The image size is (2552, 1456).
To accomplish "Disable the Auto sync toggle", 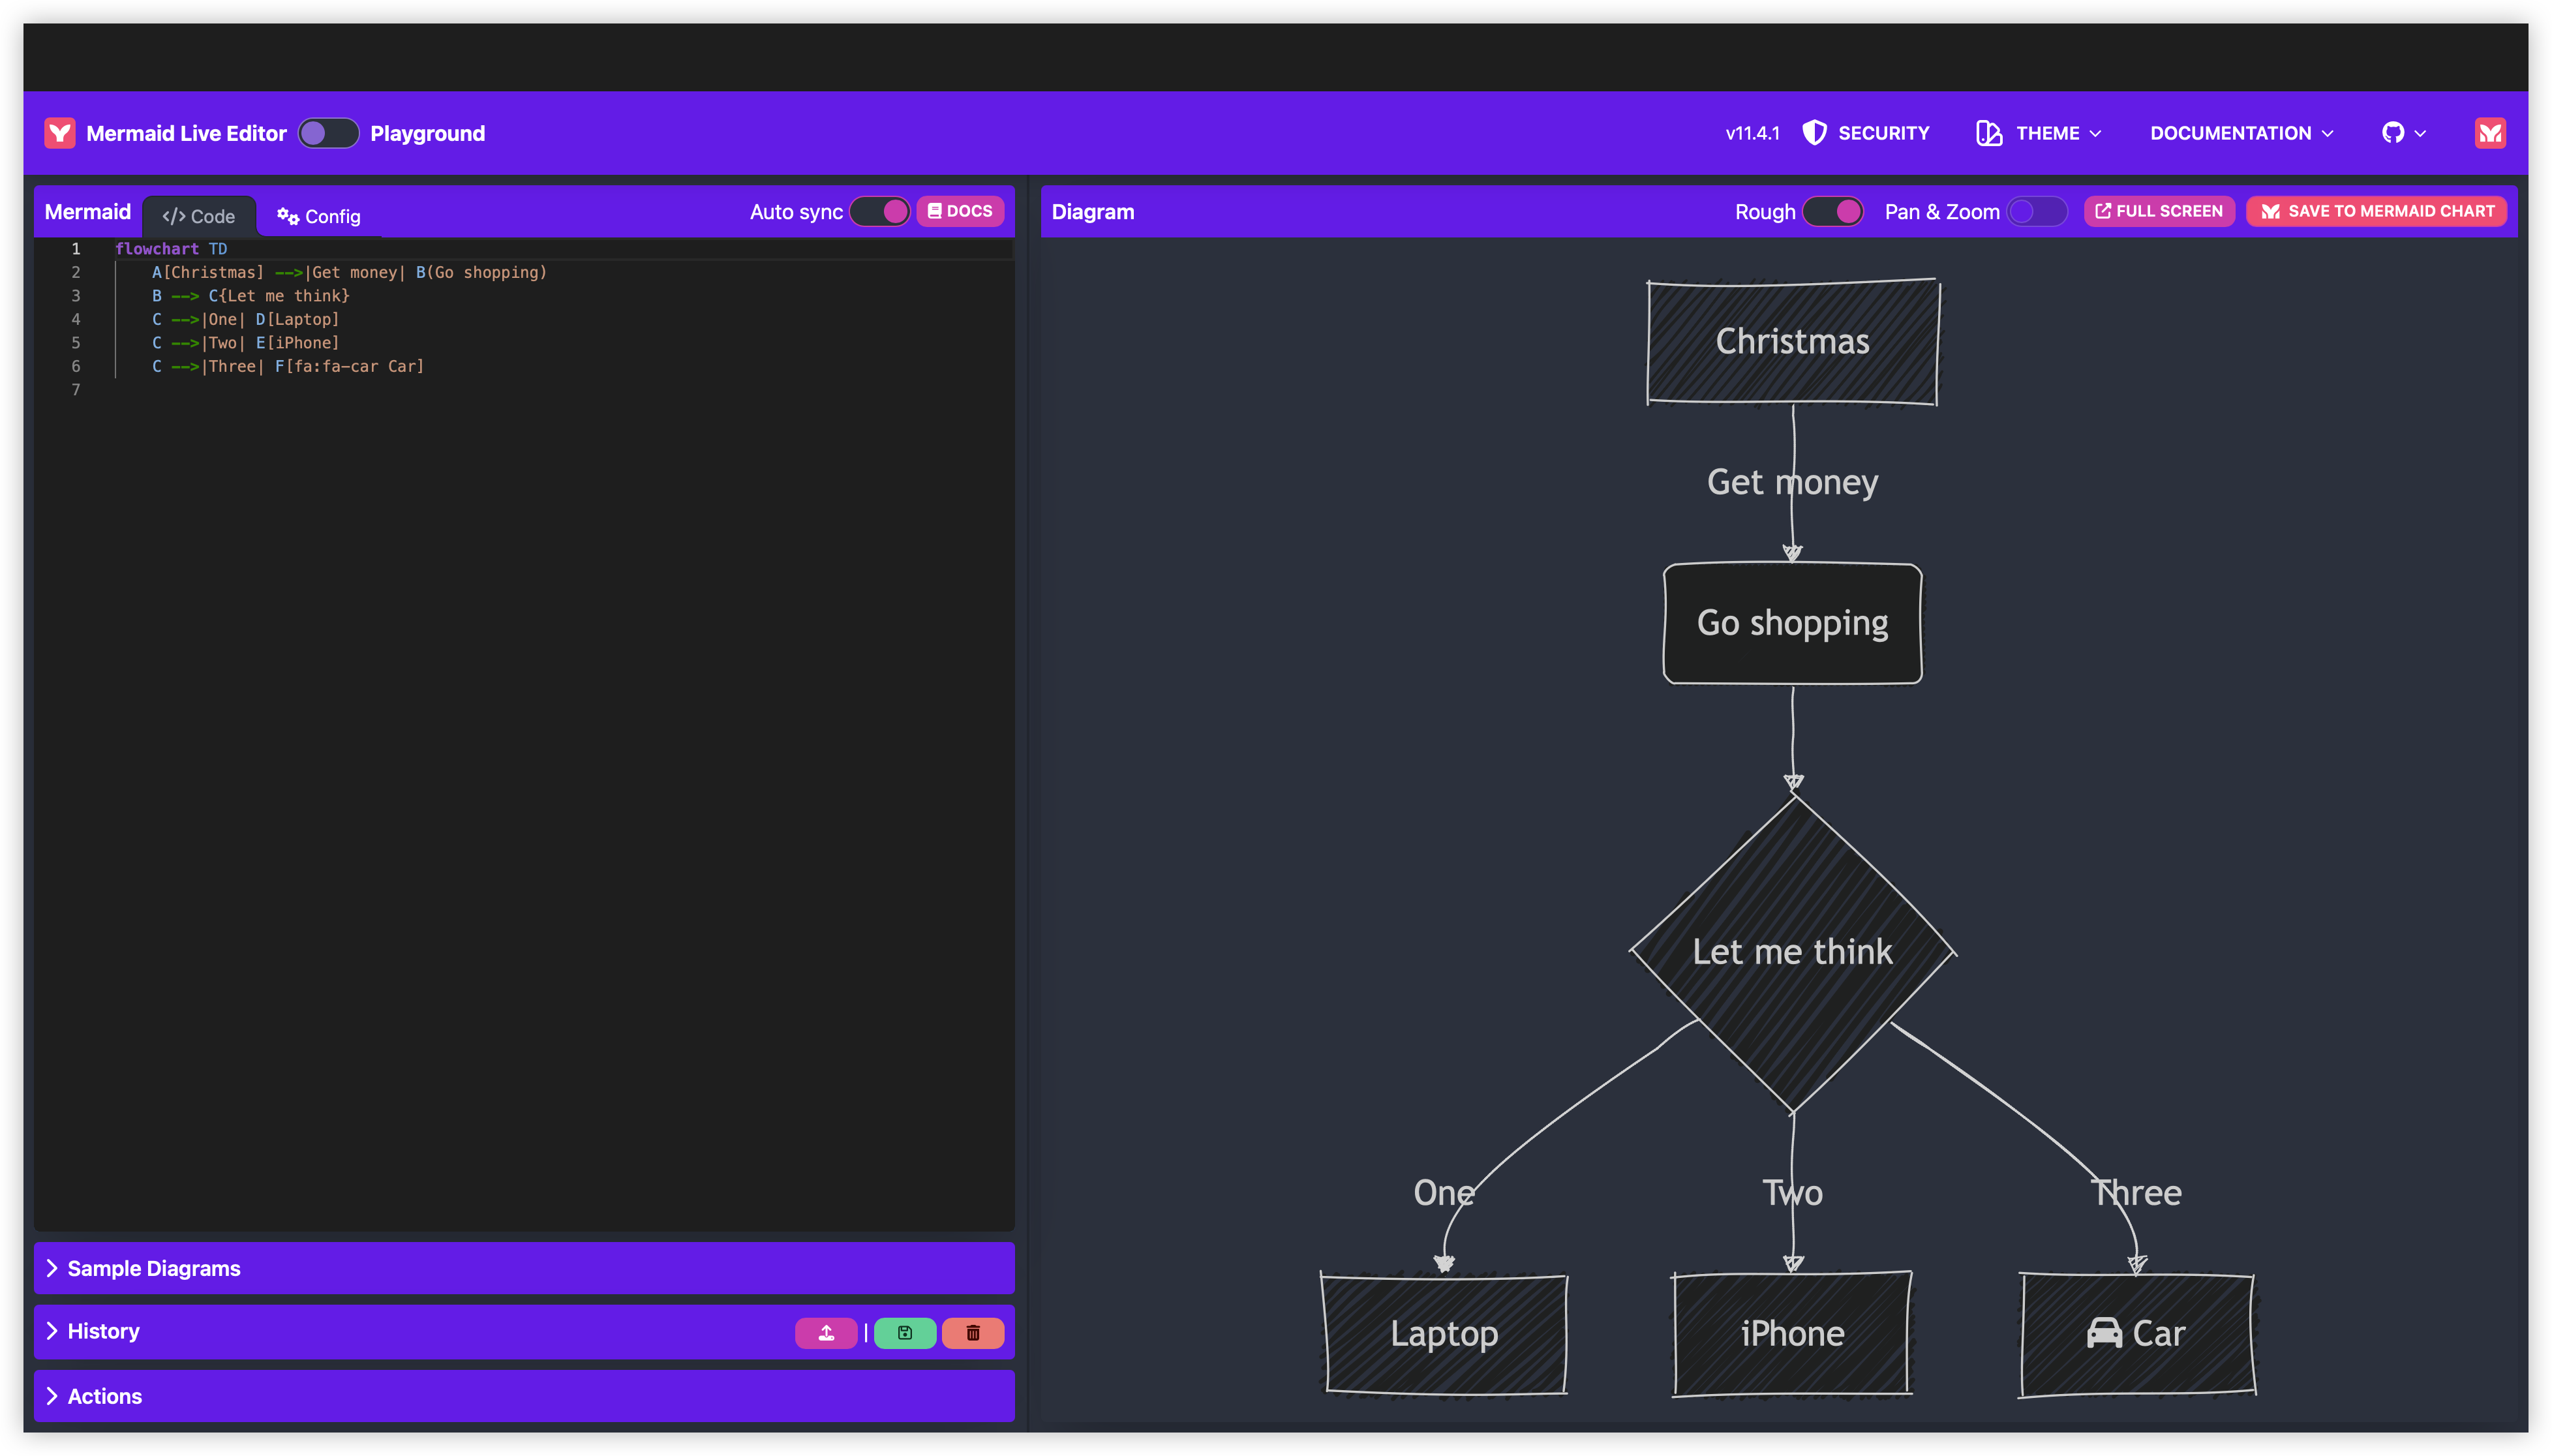I will pyautogui.click(x=879, y=211).
